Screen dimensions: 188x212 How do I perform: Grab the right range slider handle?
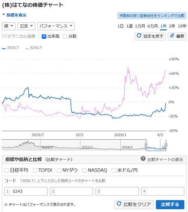pos(166,145)
